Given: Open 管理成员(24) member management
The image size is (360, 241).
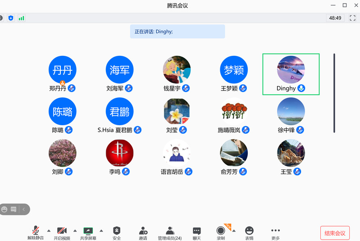Looking at the screenshot, I should (169, 231).
